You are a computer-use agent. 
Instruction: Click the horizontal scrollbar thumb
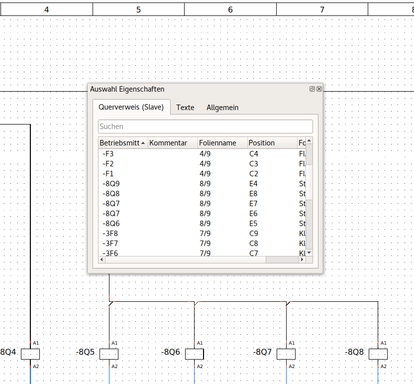pos(185,260)
